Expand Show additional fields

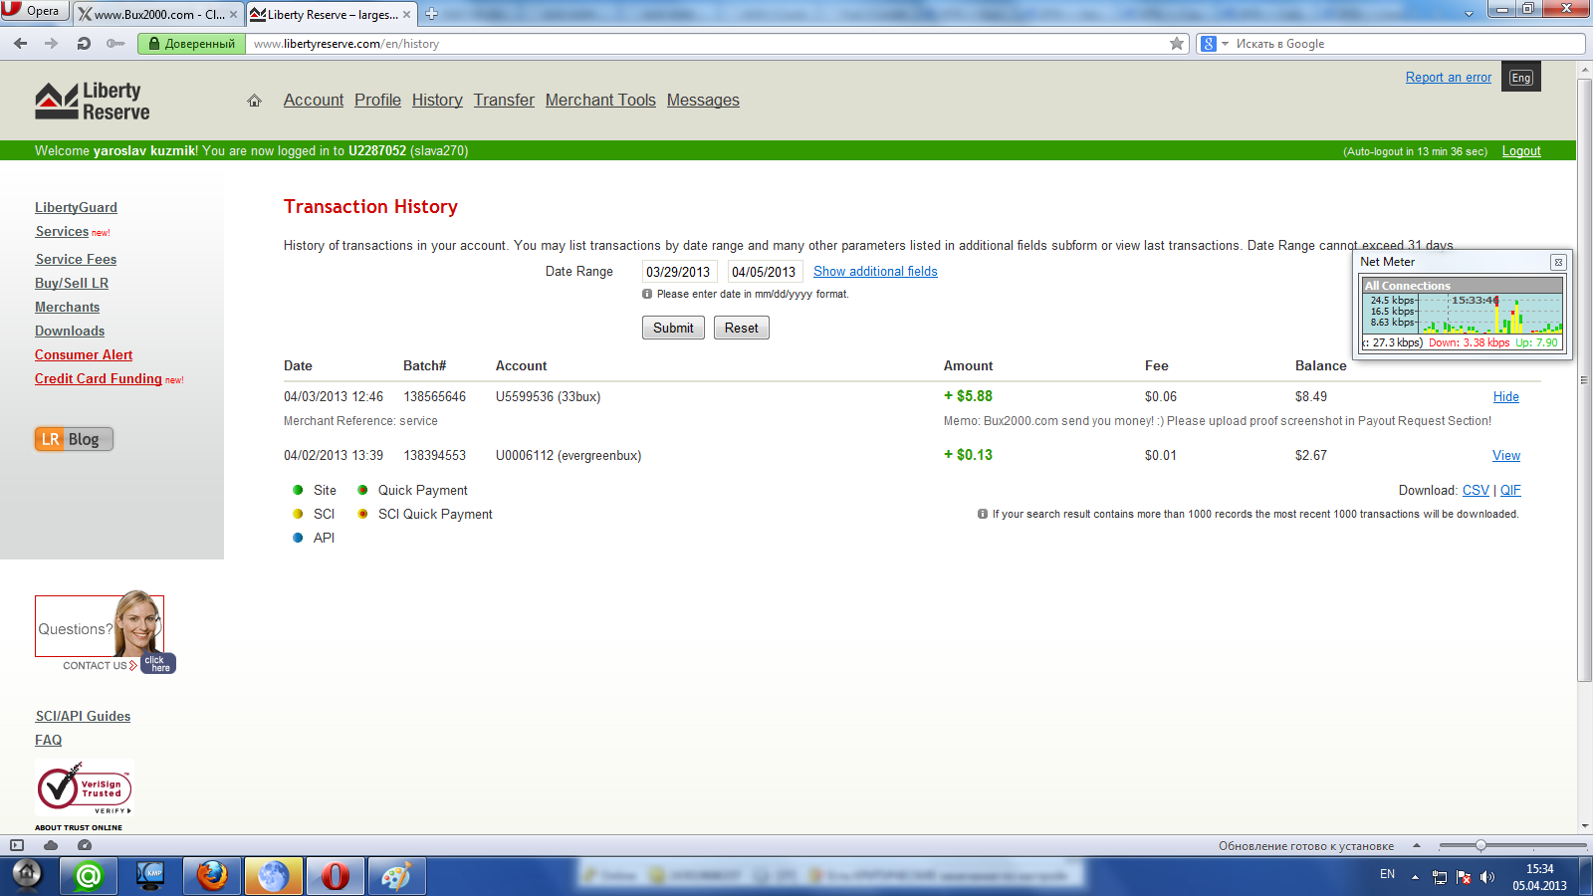pyautogui.click(x=875, y=272)
